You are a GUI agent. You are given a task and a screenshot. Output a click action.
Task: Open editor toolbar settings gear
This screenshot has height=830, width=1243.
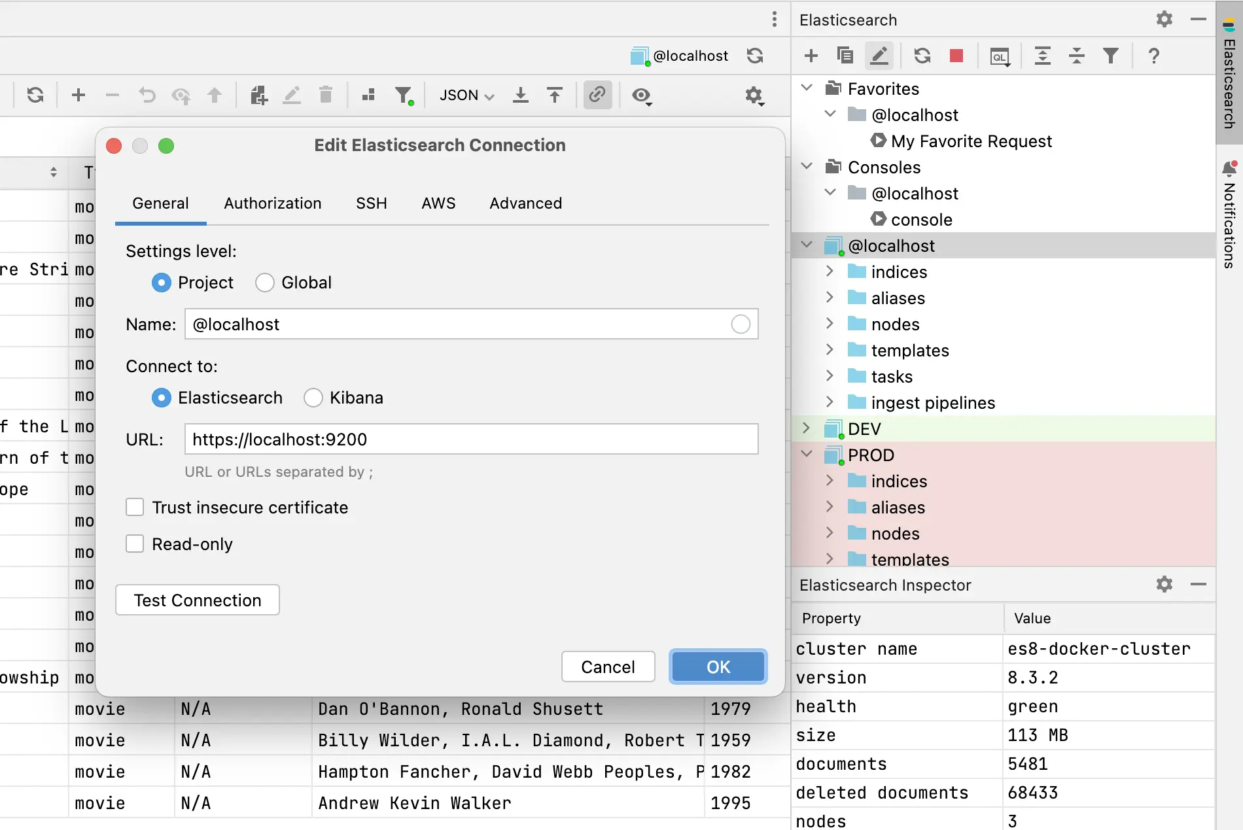coord(754,96)
